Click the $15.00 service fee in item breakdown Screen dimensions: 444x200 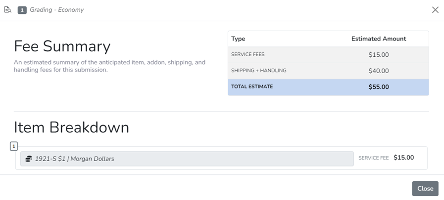pos(403,158)
